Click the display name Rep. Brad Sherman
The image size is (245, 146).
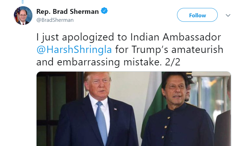pos(68,12)
